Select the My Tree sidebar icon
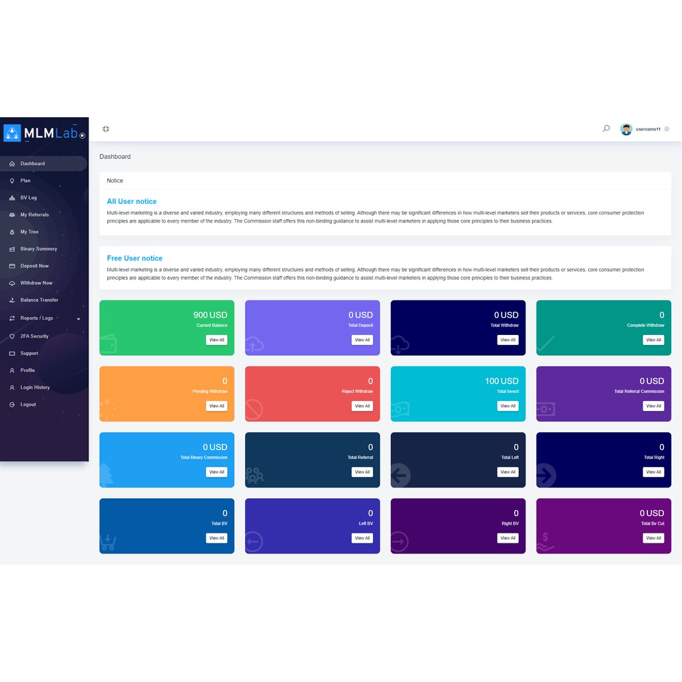The image size is (682, 682). (x=12, y=232)
